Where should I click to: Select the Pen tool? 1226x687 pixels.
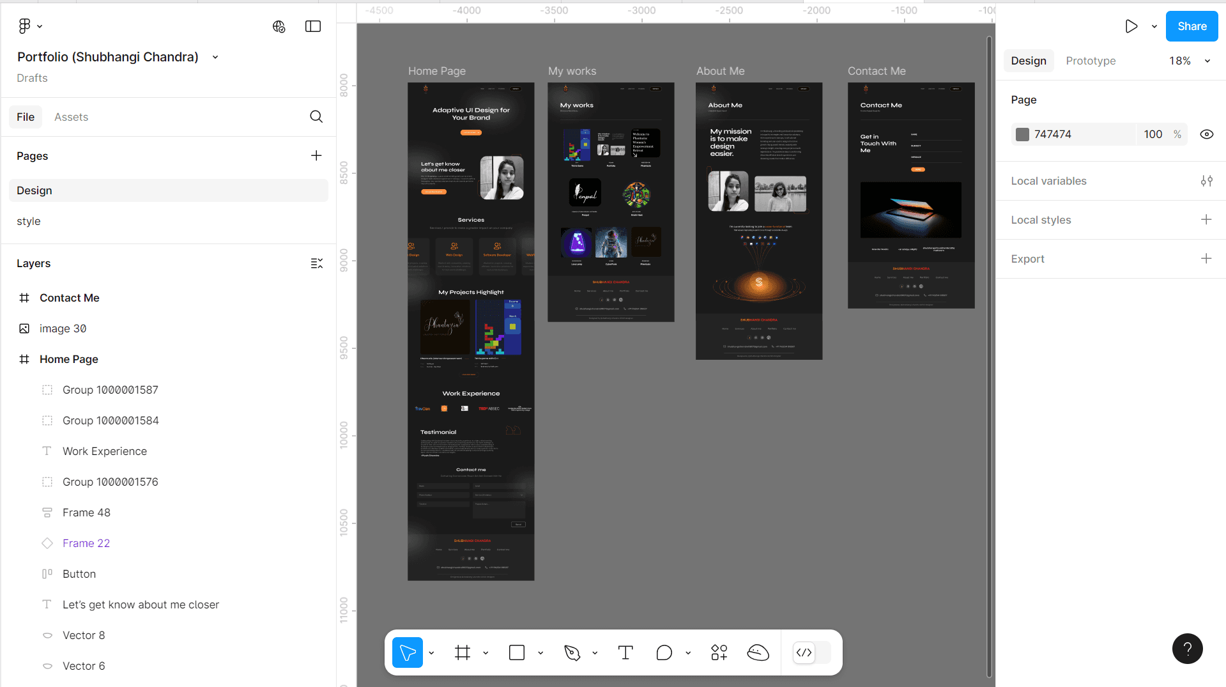572,652
